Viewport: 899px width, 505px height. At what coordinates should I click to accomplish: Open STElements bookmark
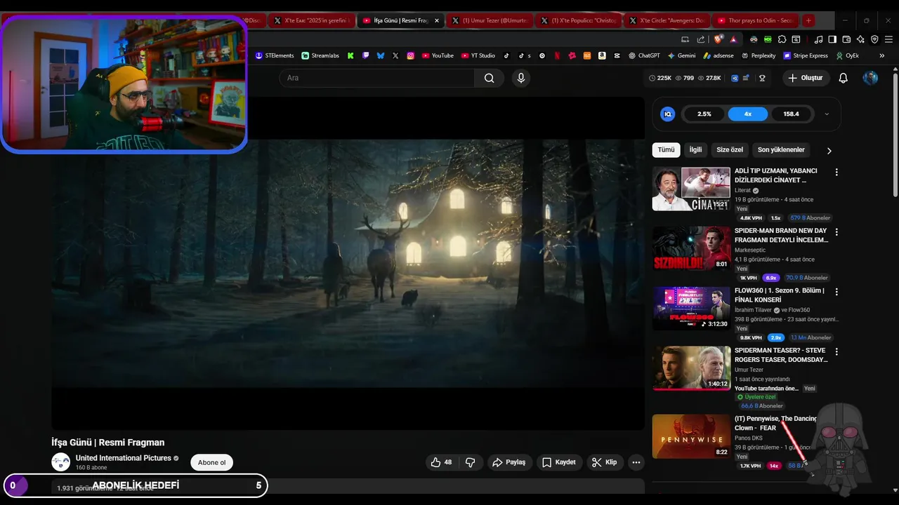click(x=275, y=55)
